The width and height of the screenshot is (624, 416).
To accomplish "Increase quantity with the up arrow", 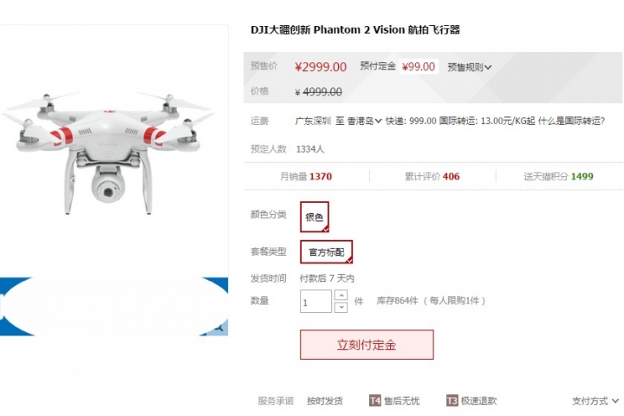I will [341, 295].
